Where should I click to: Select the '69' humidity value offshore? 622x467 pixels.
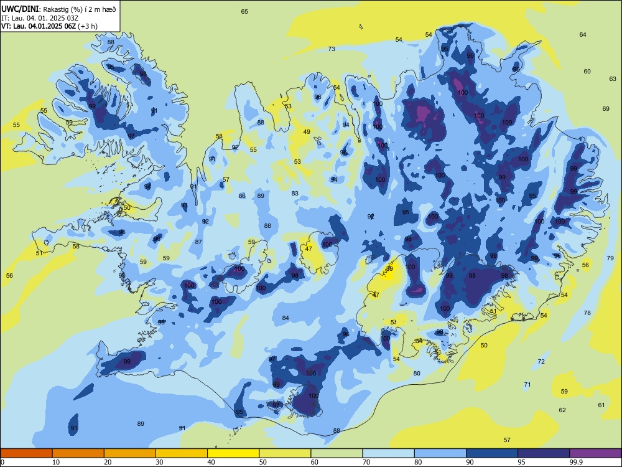pos(606,108)
